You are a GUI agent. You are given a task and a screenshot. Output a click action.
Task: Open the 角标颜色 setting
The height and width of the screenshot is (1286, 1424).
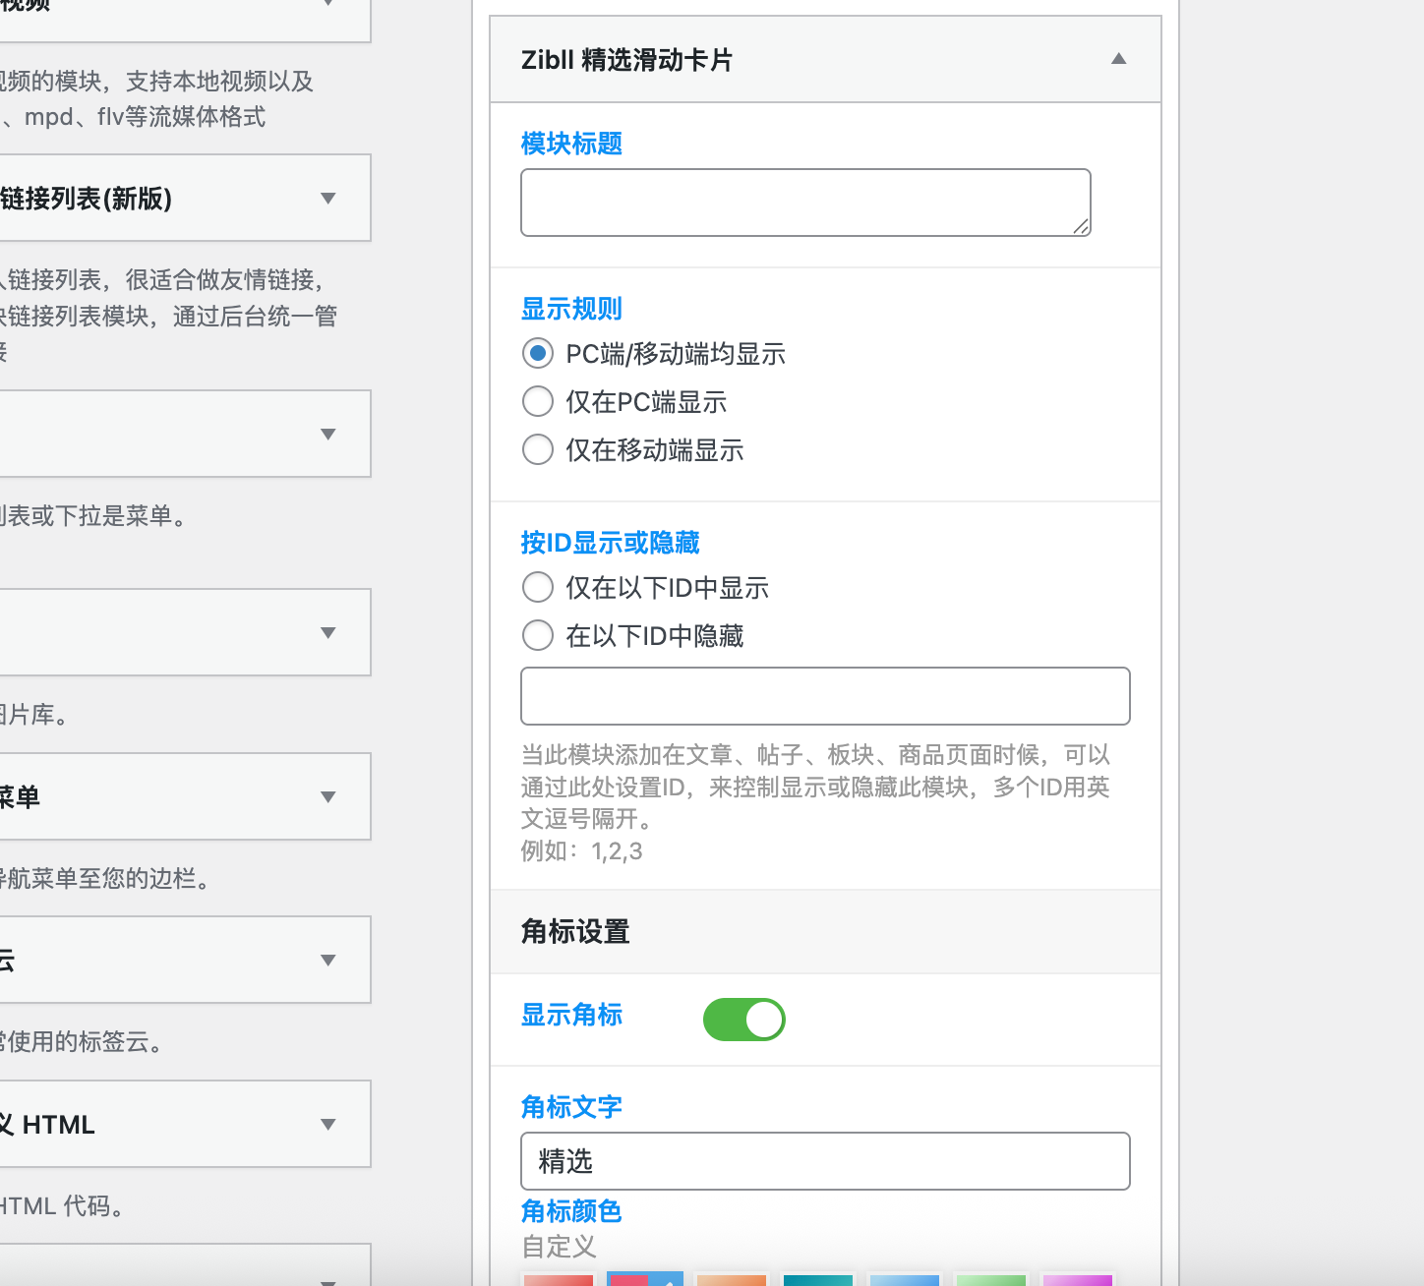click(x=571, y=1211)
